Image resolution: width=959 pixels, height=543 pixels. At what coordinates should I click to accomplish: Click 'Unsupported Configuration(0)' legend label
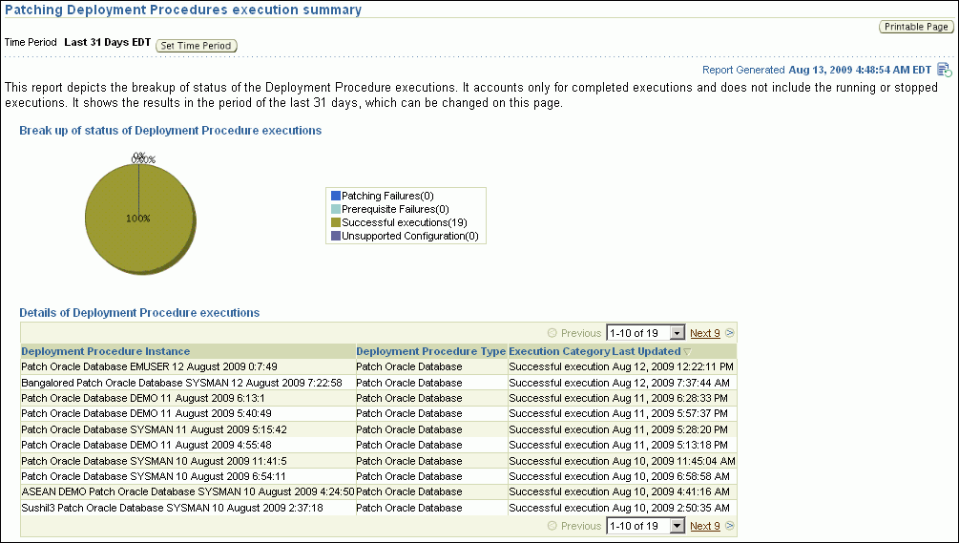[409, 236]
